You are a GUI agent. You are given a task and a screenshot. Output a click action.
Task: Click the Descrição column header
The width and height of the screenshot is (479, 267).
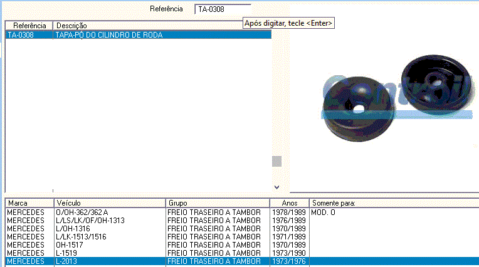tap(163, 25)
